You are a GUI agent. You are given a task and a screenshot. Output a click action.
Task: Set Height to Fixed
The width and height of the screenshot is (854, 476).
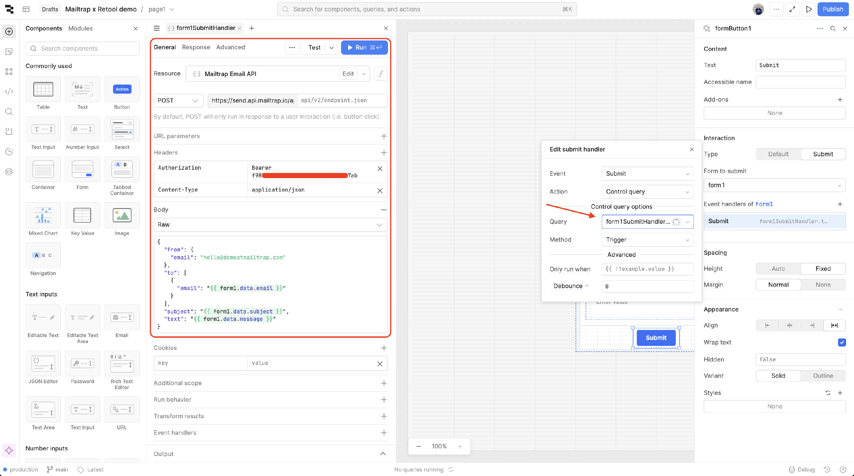(823, 269)
